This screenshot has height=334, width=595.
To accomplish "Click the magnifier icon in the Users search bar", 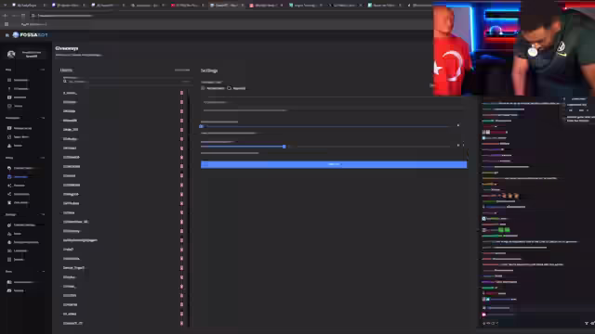I will (65, 82).
